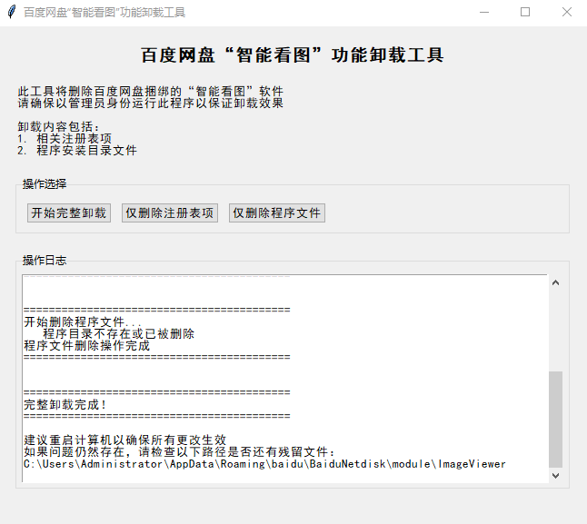The width and height of the screenshot is (587, 524).
Task: Click the bold heading 百度网盘“智能看图”功能卸载工具
Action: pos(293,55)
